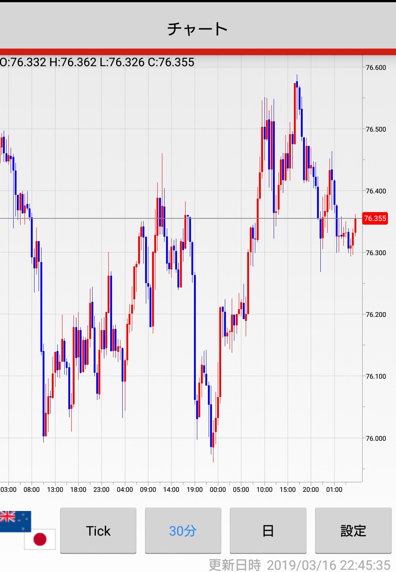Tap the 01:00 time axis label
The height and width of the screenshot is (572, 396).
coord(334,490)
